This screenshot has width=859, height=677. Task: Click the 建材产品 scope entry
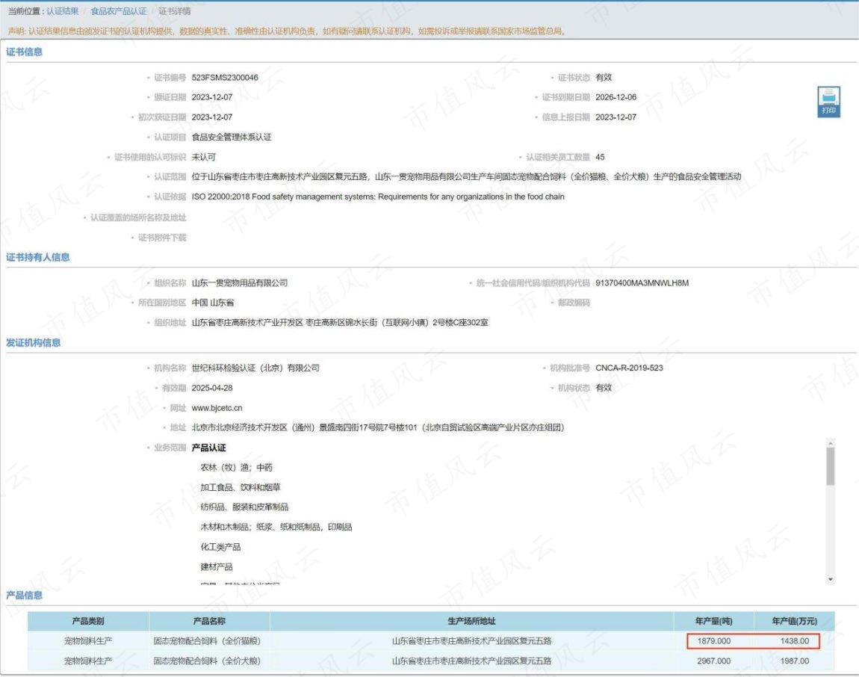[217, 567]
